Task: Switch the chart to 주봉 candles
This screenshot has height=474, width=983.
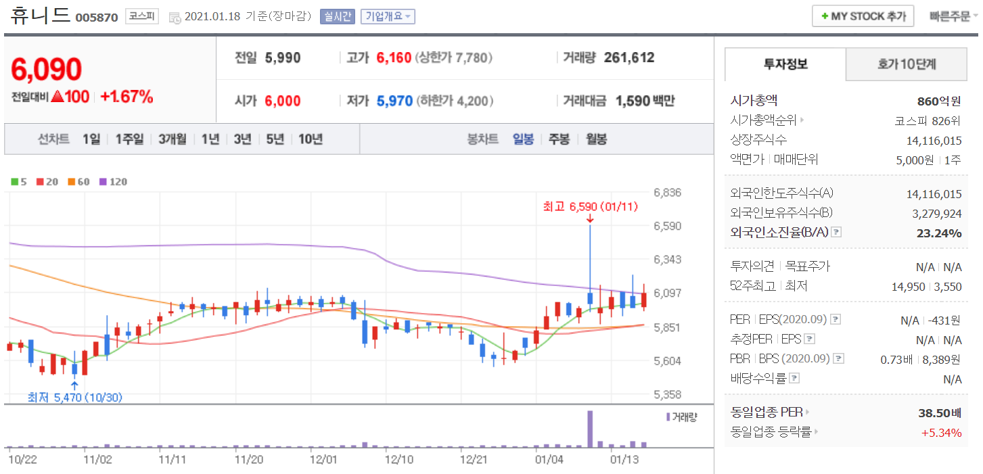Action: 559,139
